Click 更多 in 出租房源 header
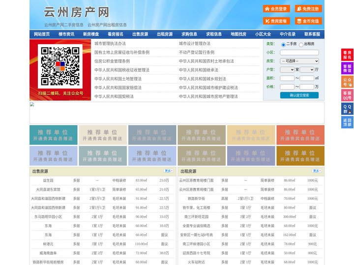 pos(317,171)
